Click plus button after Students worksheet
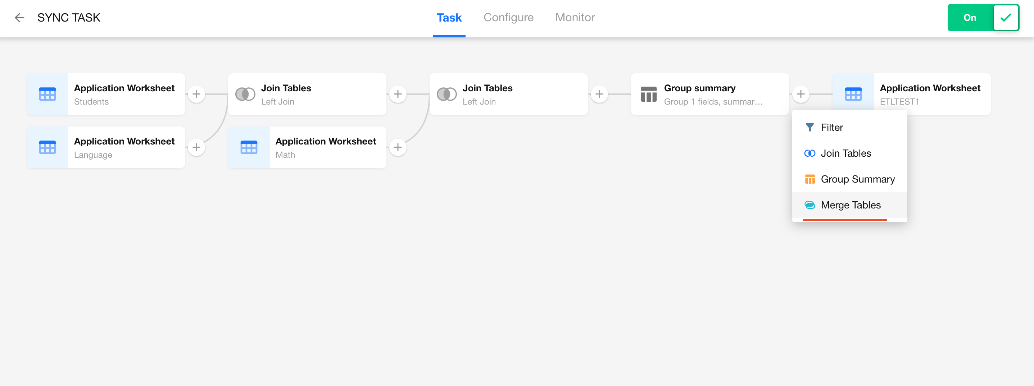This screenshot has width=1034, height=386. (x=196, y=94)
